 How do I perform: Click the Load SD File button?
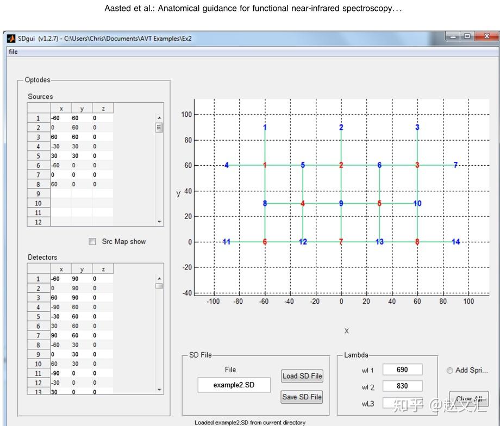pyautogui.click(x=302, y=376)
